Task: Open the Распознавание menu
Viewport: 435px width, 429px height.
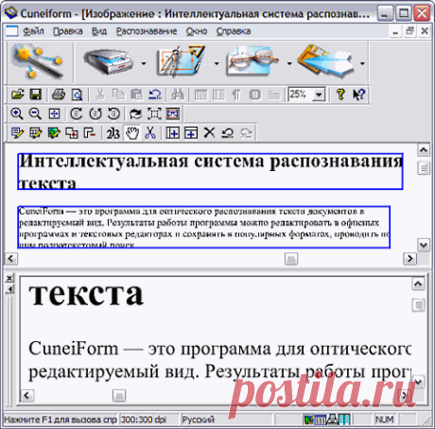Action: coord(147,31)
